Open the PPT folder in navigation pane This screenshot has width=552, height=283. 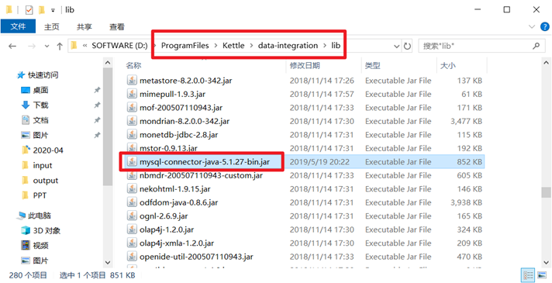(40, 195)
